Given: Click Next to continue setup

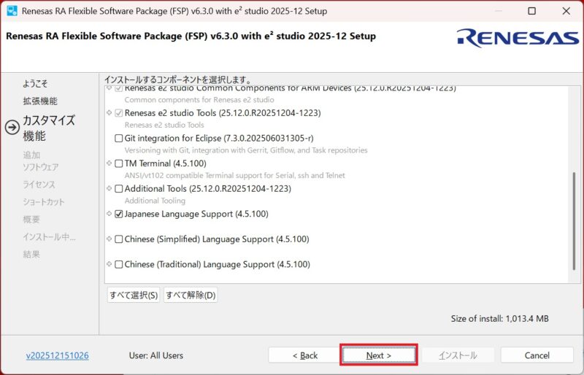Looking at the screenshot, I should (x=379, y=355).
